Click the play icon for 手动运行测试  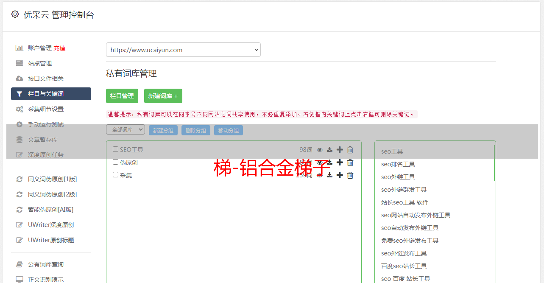[x=19, y=124]
